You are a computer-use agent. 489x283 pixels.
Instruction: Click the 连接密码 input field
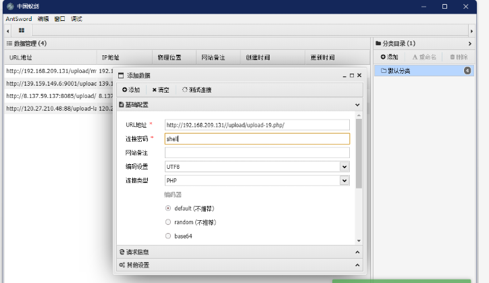coord(257,139)
